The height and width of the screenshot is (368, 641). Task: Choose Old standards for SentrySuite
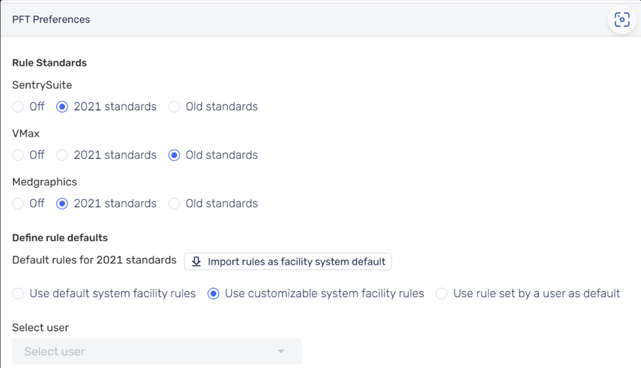[x=174, y=106]
